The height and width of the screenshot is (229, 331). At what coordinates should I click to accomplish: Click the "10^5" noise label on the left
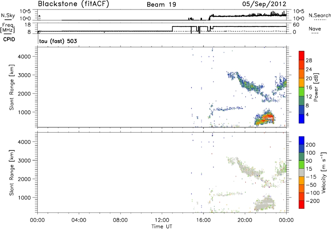(25, 12)
